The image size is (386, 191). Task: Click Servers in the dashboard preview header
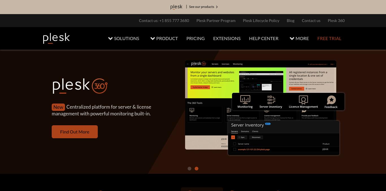[x=215, y=64]
